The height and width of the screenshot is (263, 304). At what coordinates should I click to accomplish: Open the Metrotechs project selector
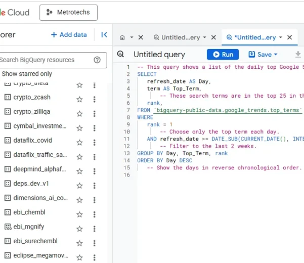click(68, 13)
